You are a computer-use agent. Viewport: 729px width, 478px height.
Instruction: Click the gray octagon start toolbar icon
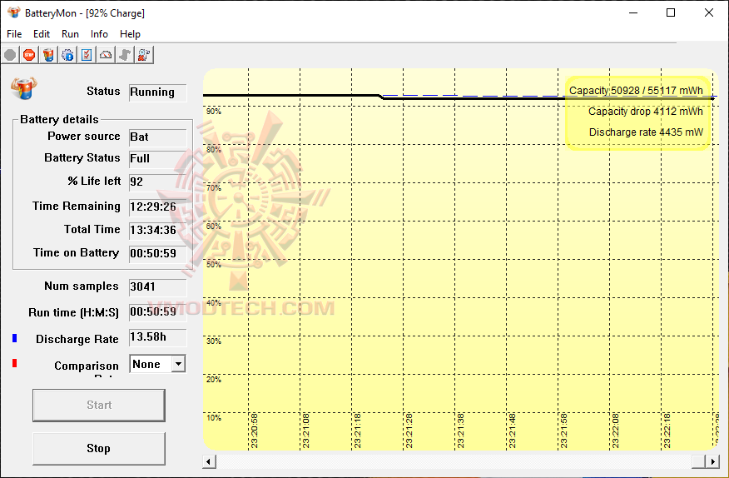[x=10, y=55]
